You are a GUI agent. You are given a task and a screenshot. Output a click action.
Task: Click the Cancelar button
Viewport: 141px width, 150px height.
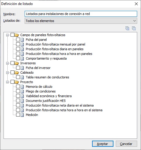pyautogui.click(x=126, y=144)
